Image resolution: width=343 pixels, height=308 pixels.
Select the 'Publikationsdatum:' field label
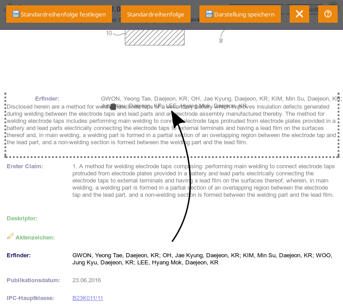tap(33, 280)
